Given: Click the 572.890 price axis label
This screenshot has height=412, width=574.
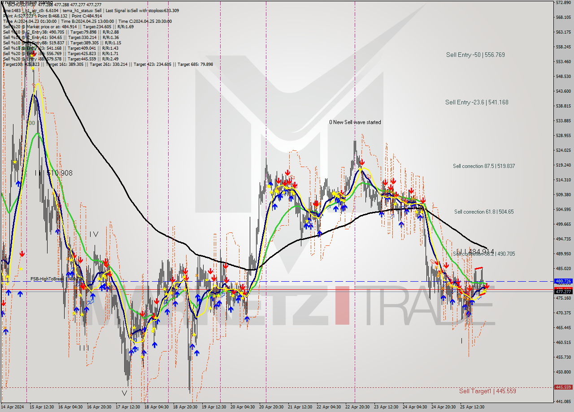Looking at the screenshot, I should click(564, 3).
